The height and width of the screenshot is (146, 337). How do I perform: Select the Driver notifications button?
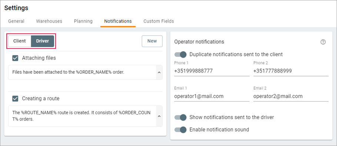click(x=43, y=41)
